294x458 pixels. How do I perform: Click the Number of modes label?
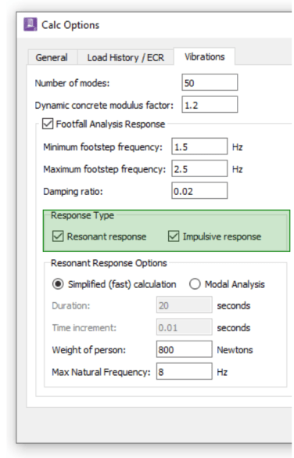pyautogui.click(x=73, y=83)
